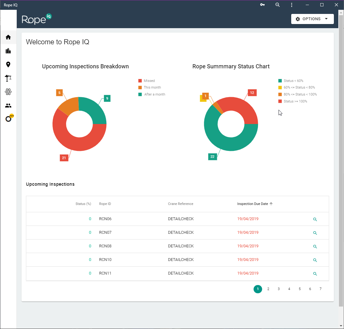Viewport: 344px width, 329px height.
Task: Toggle the This month legend entry
Action: pos(150,87)
